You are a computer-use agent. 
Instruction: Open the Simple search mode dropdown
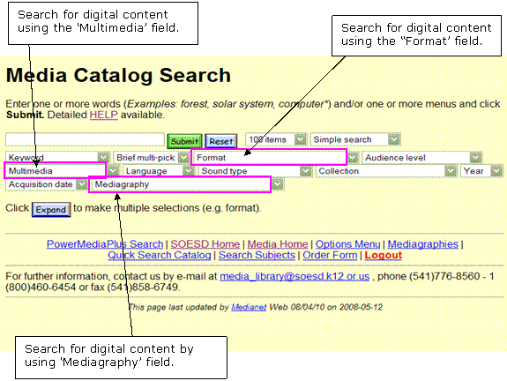pos(355,139)
